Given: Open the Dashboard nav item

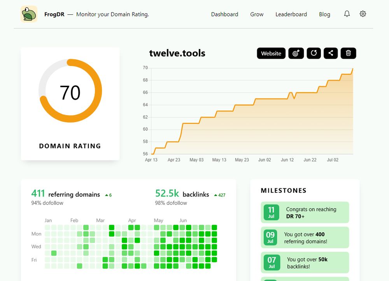Looking at the screenshot, I should pyautogui.click(x=224, y=14).
